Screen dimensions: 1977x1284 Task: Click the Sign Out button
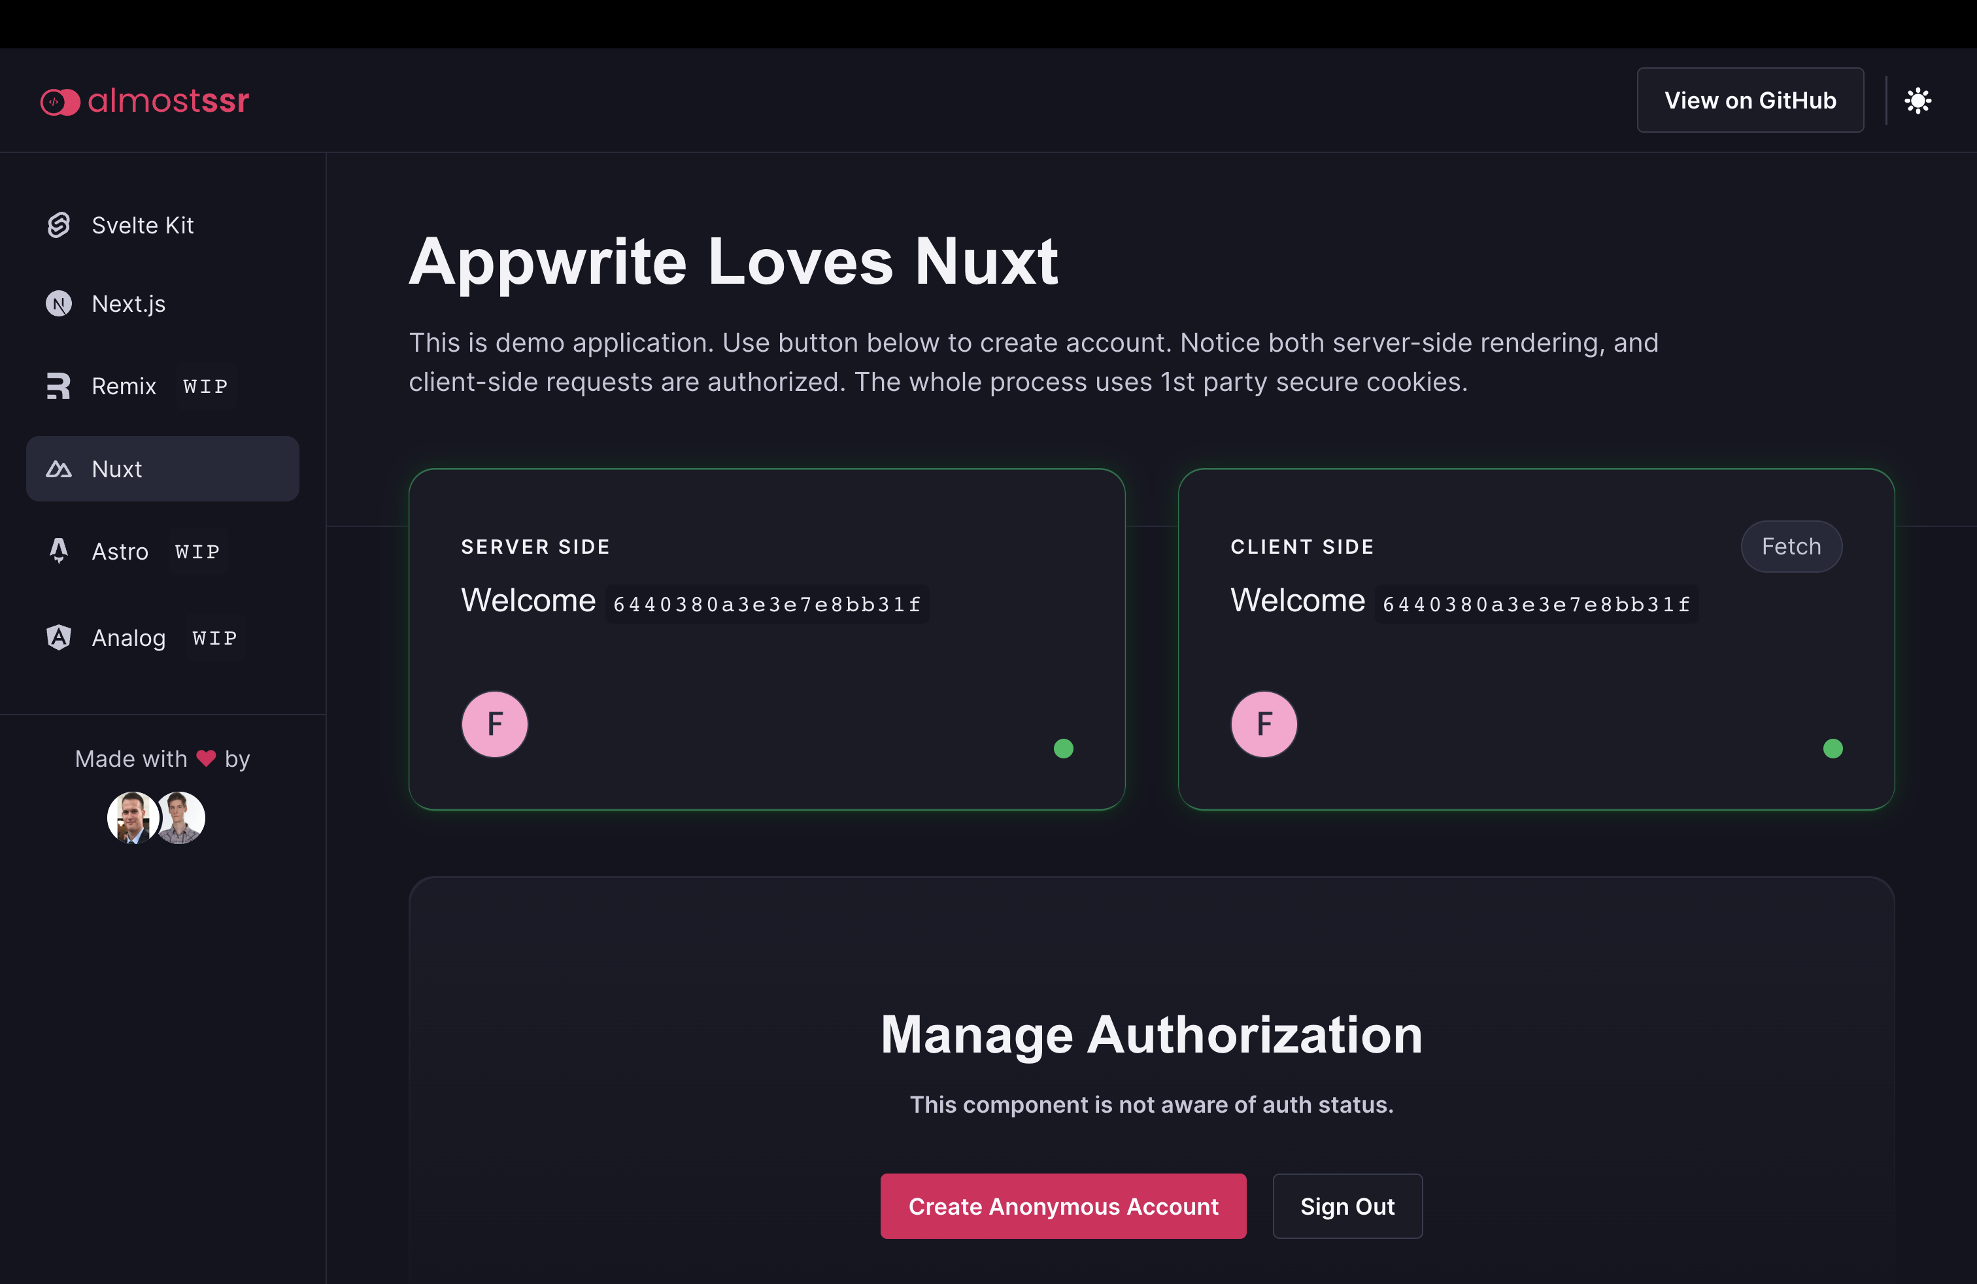tap(1347, 1206)
